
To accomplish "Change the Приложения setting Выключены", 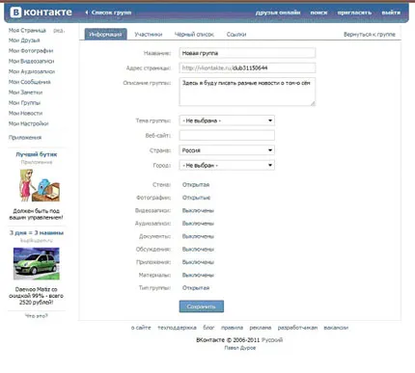I will pyautogui.click(x=198, y=262).
